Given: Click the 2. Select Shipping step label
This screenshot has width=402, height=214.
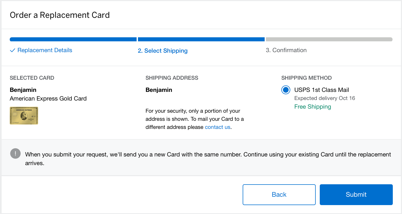Looking at the screenshot, I should click(x=163, y=51).
